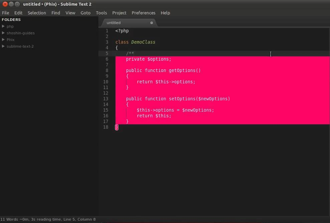
Task: Click Line 5, Column 8 in status bar
Action: (x=80, y=219)
